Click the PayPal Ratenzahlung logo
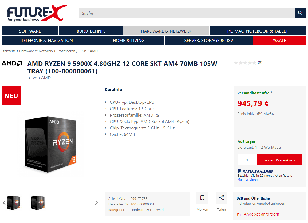 (x=255, y=171)
